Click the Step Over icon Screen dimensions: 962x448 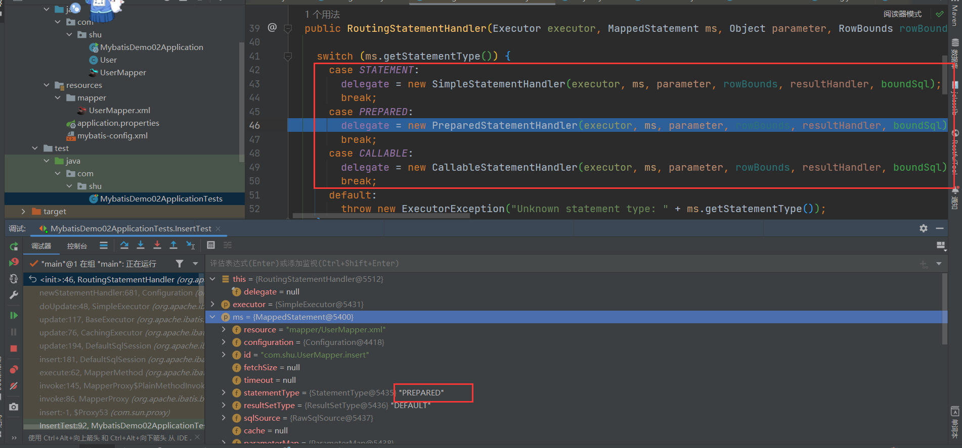tap(124, 245)
